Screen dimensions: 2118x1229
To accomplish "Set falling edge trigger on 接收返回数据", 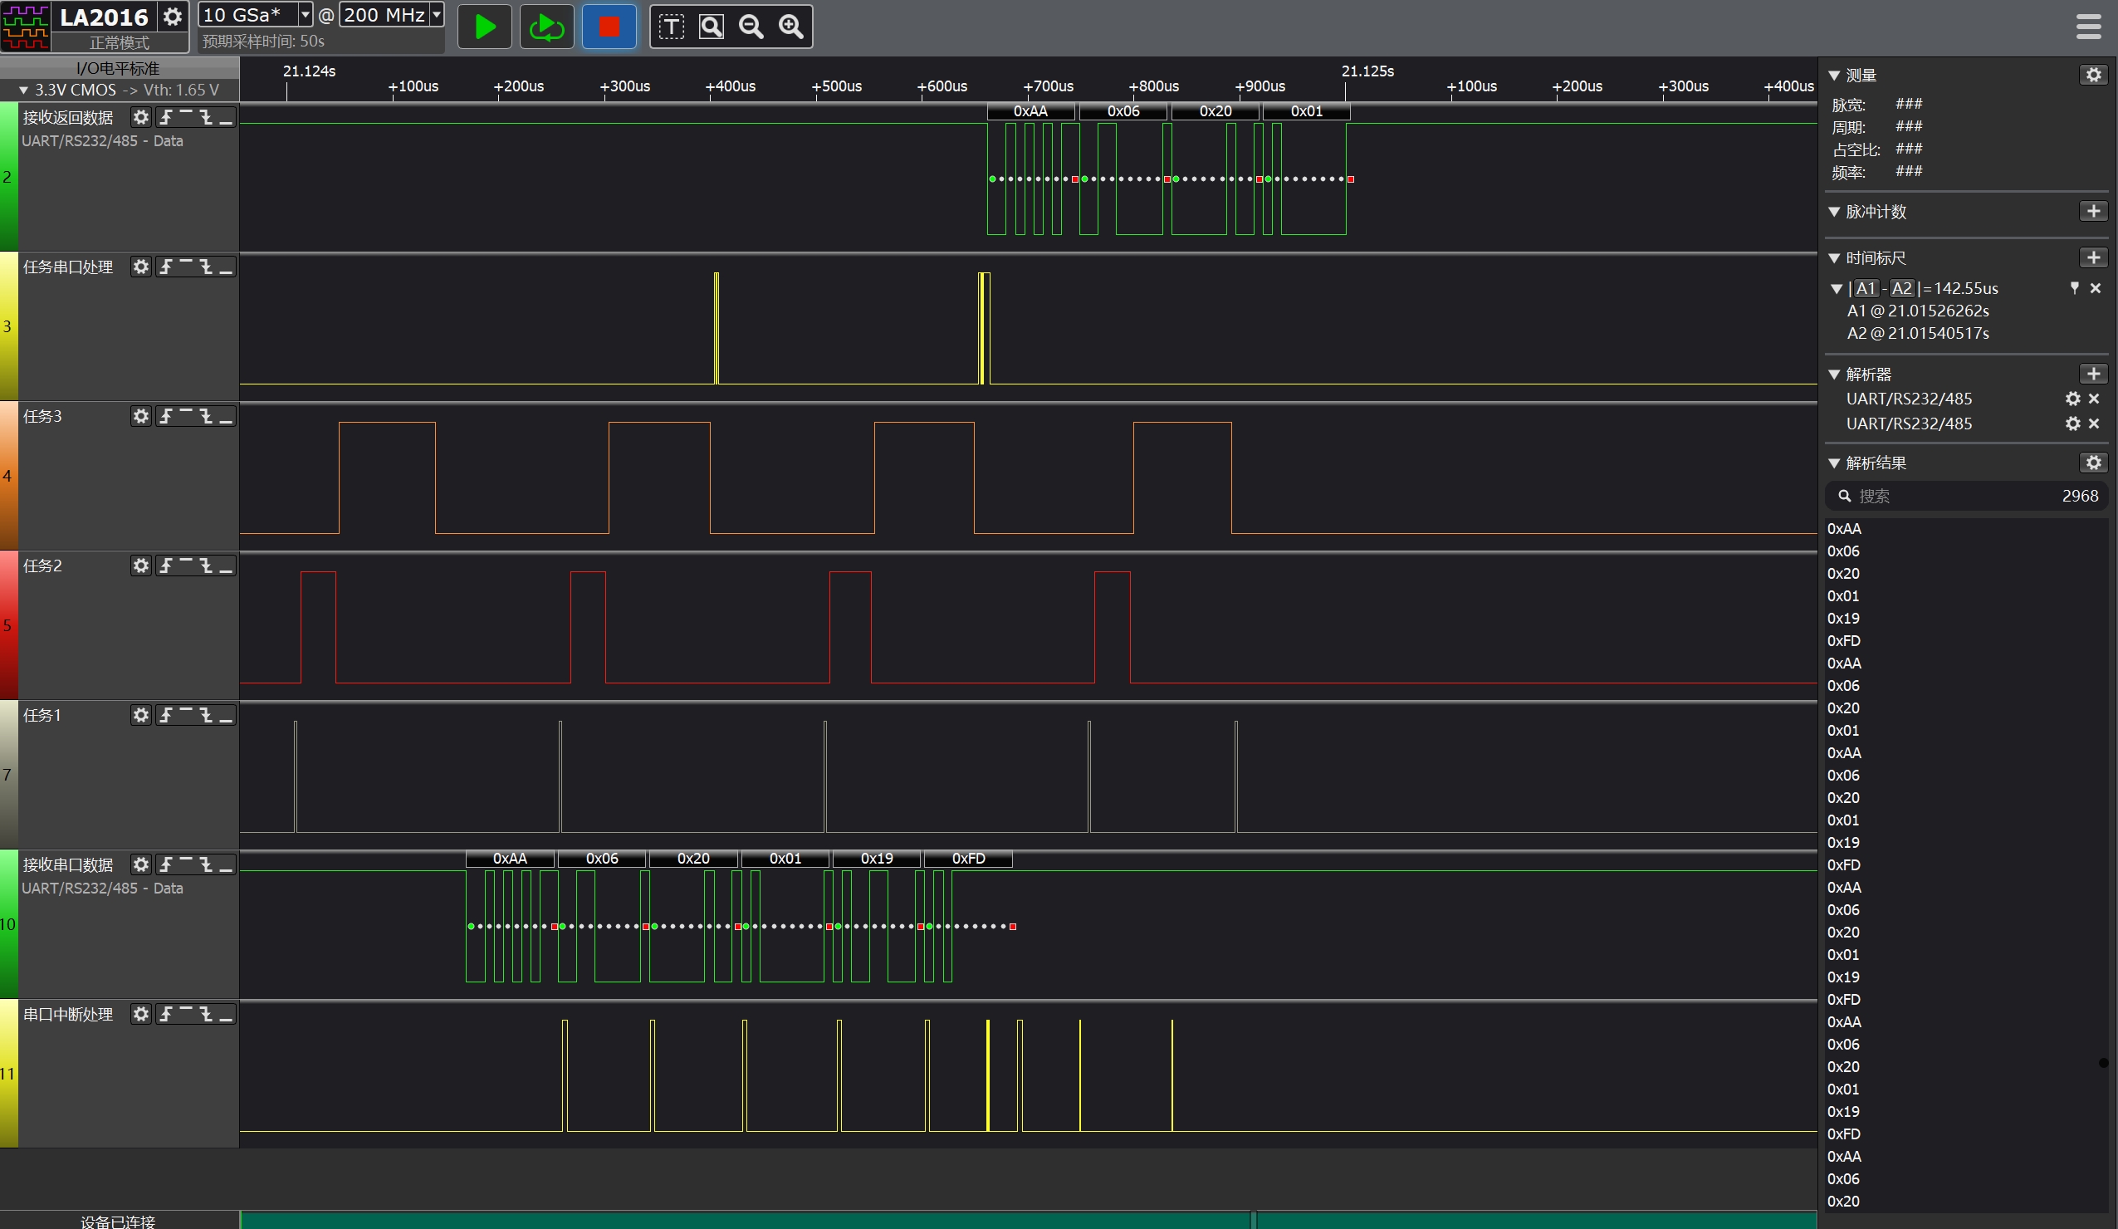I will pyautogui.click(x=206, y=117).
